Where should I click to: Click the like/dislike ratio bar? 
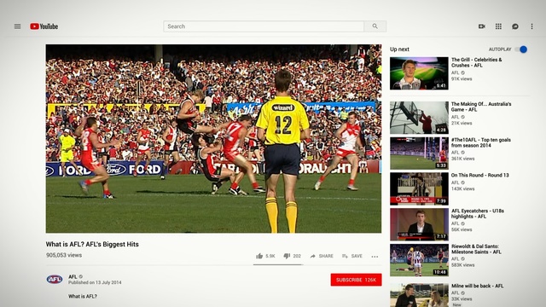click(x=278, y=264)
